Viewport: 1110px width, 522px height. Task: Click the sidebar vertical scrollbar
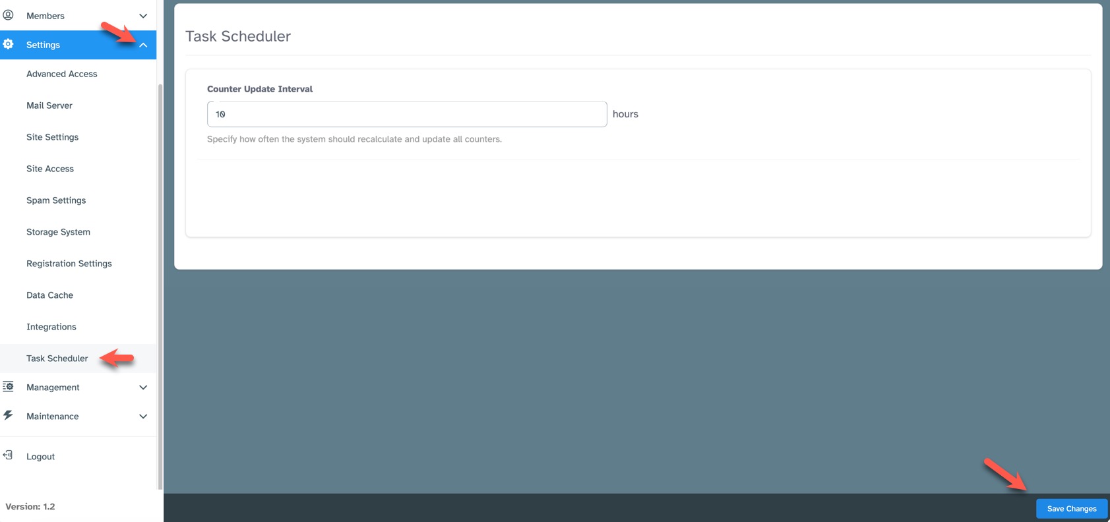point(160,287)
